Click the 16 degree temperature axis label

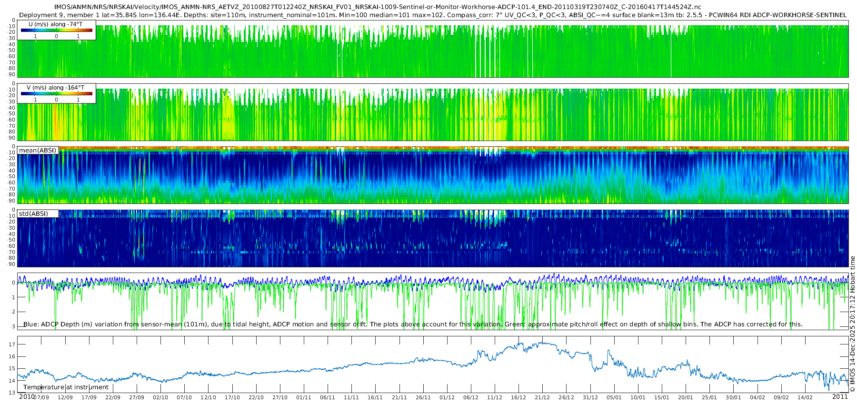(x=12, y=356)
